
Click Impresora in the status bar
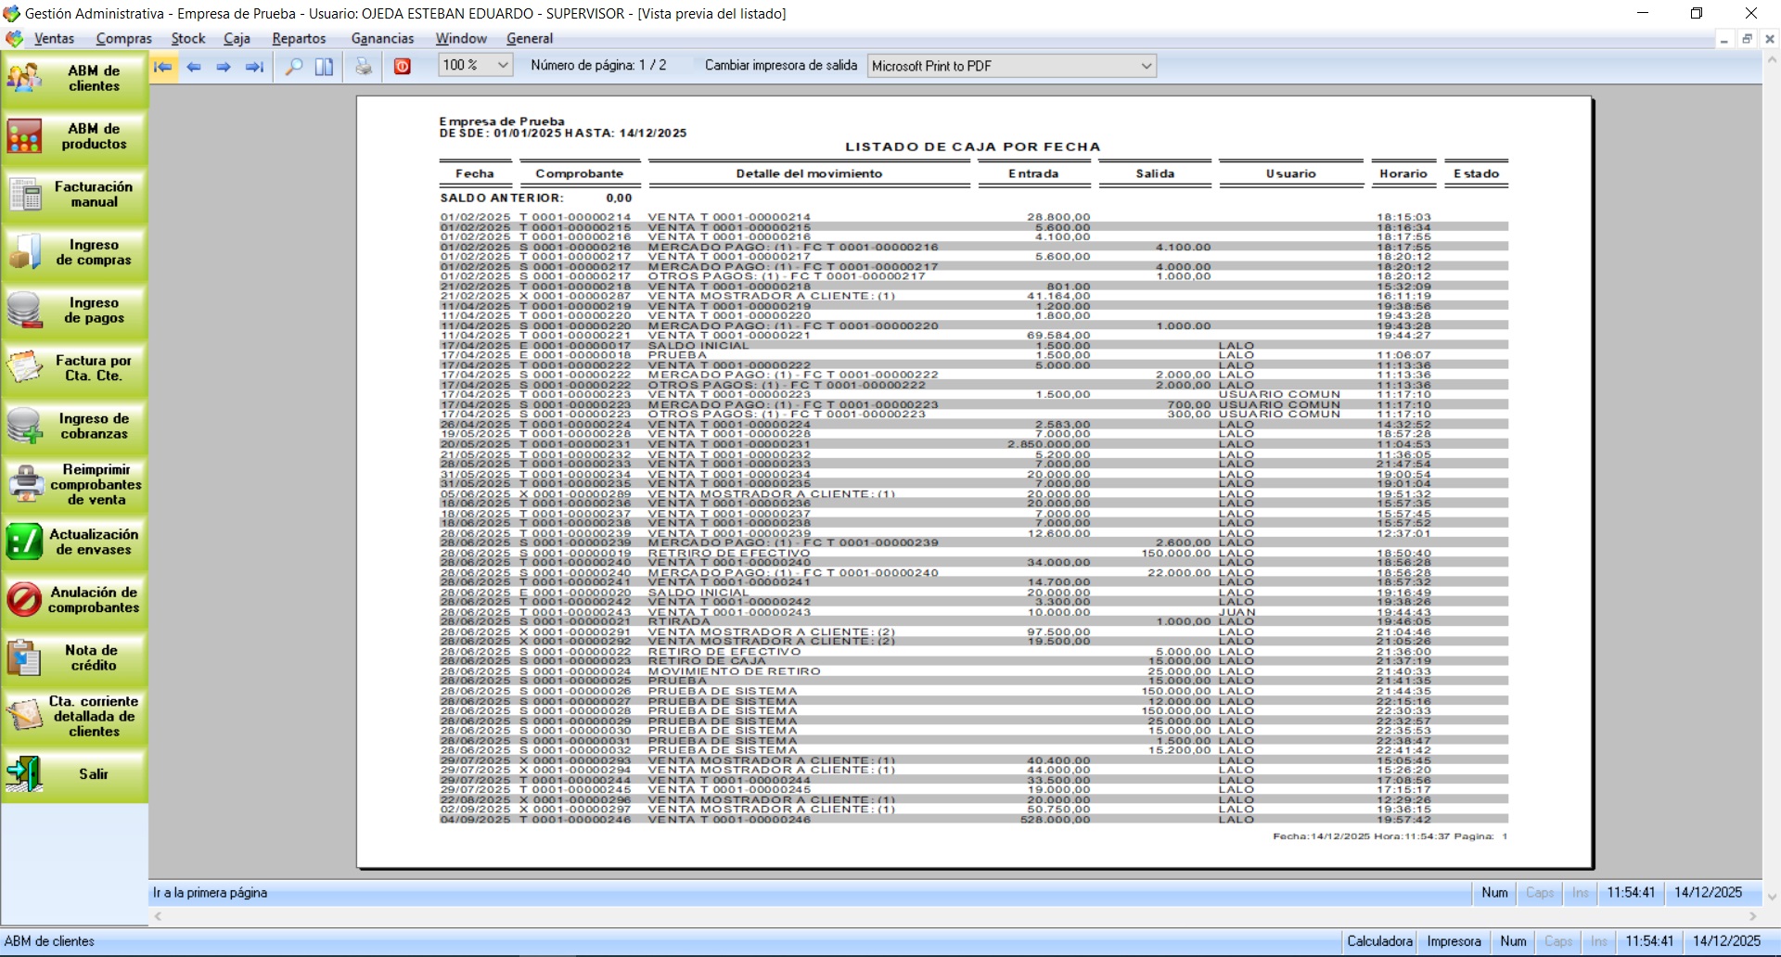pyautogui.click(x=1454, y=941)
